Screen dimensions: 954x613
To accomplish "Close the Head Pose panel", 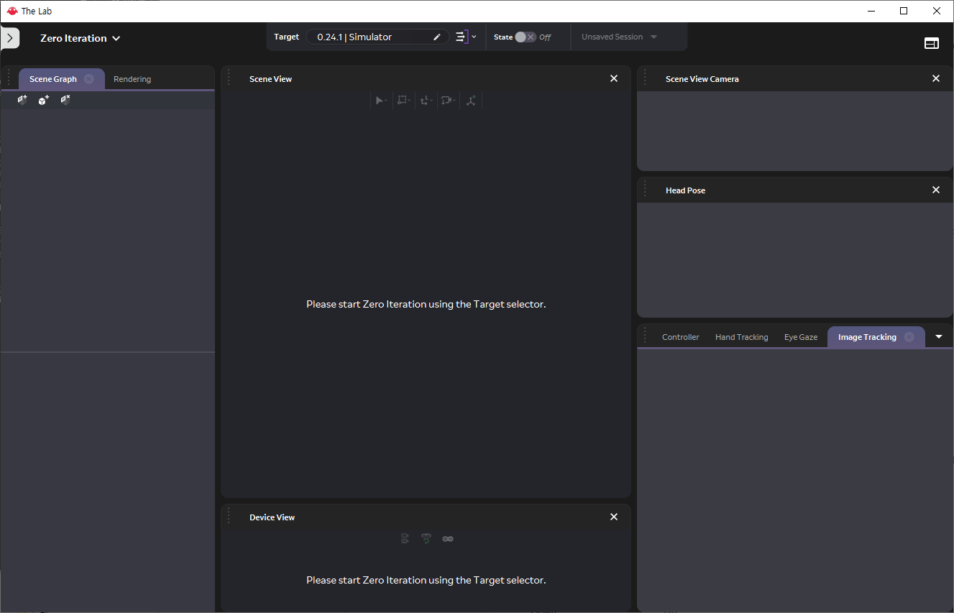I will click(x=936, y=190).
